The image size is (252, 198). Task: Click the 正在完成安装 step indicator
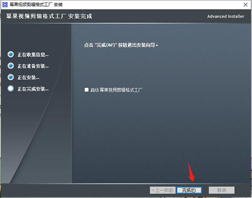tap(11, 89)
